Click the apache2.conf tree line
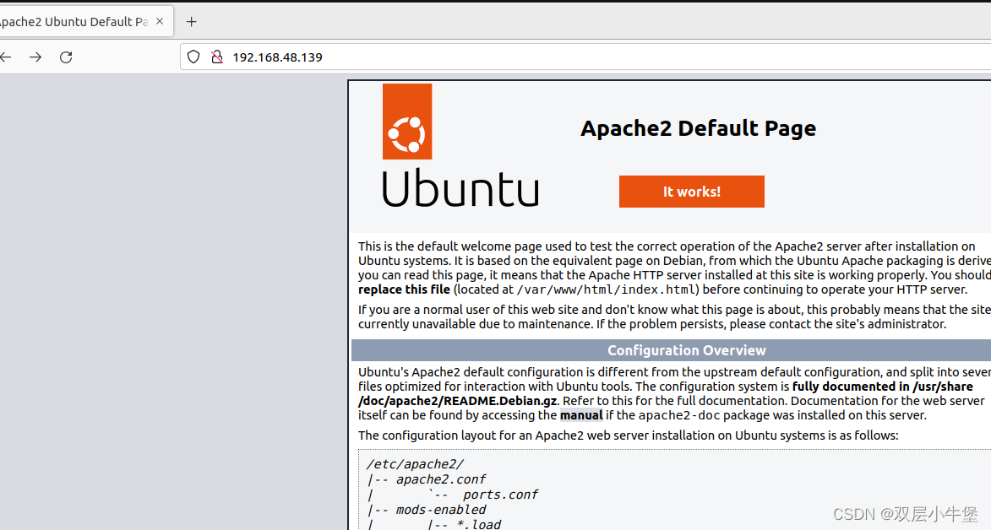The height and width of the screenshot is (530, 991). 427,479
